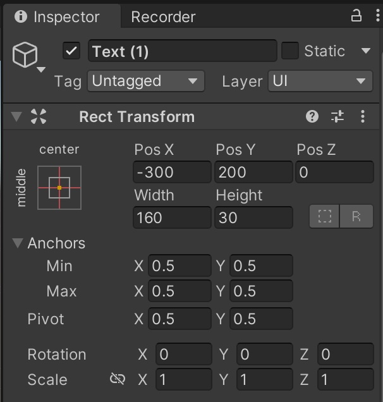
Task: Open Rect Transform component kebab menu
Action: (363, 116)
